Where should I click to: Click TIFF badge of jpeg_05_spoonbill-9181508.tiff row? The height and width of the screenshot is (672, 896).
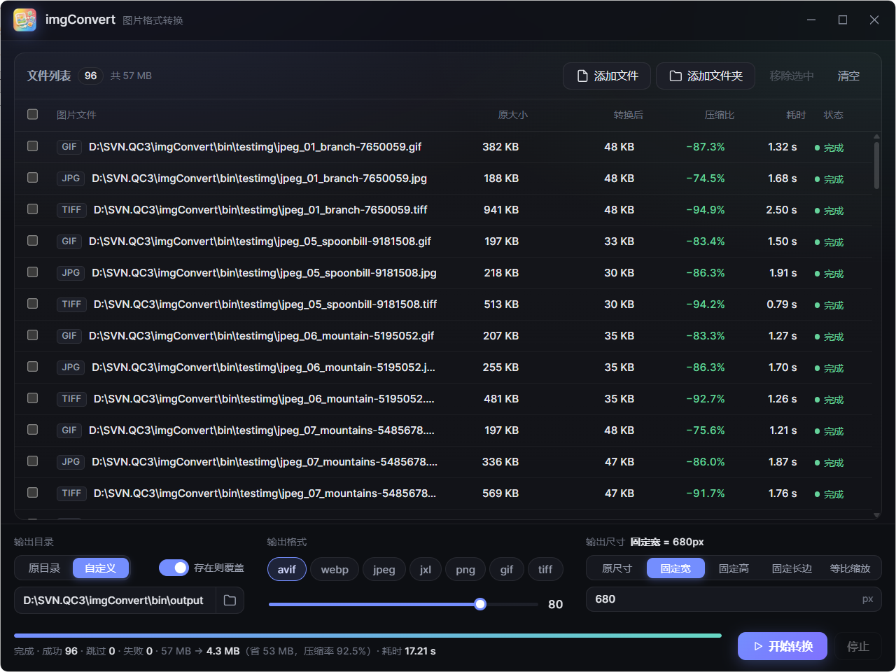pos(71,304)
